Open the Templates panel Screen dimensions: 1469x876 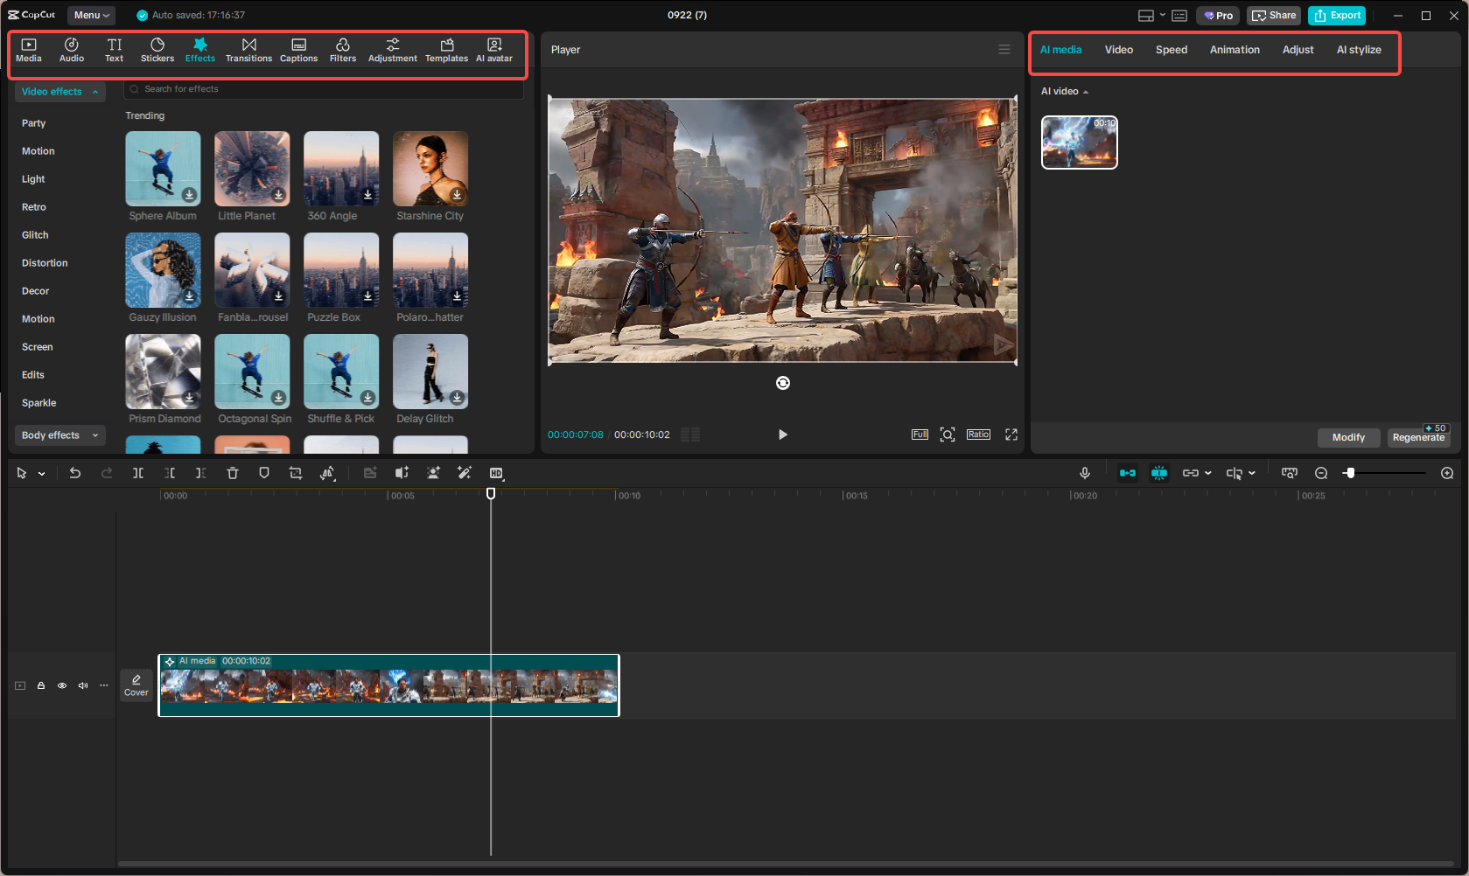pyautogui.click(x=446, y=50)
